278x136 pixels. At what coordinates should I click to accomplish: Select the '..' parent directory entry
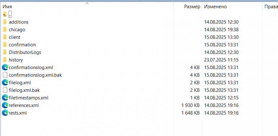(x=10, y=14)
